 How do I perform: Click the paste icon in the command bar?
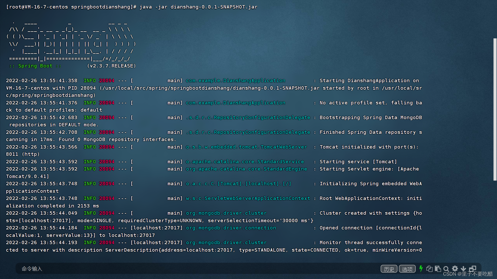point(438,269)
